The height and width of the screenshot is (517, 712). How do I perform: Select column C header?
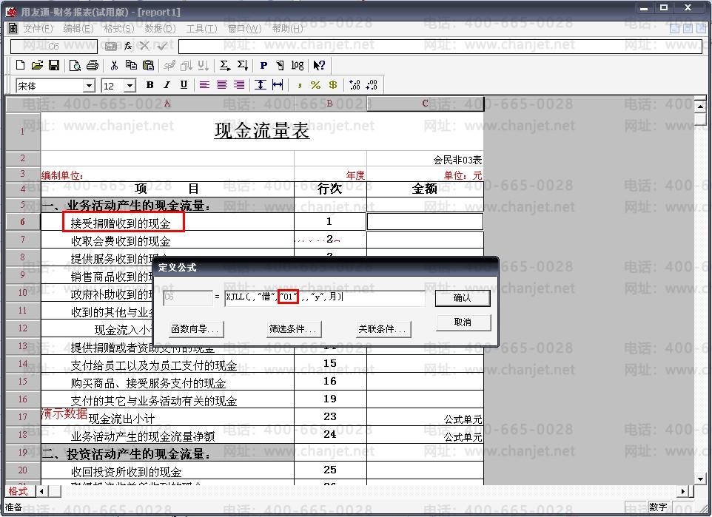click(425, 104)
